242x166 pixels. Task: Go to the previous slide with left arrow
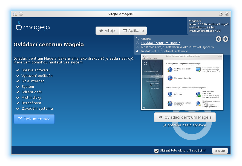tap(218, 39)
